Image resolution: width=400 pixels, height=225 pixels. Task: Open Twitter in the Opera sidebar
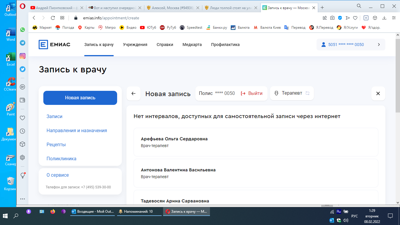(23, 69)
